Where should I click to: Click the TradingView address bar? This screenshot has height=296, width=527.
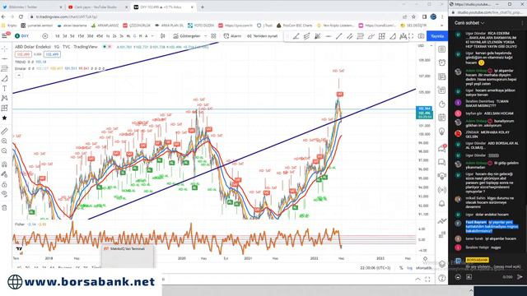tap(215, 16)
